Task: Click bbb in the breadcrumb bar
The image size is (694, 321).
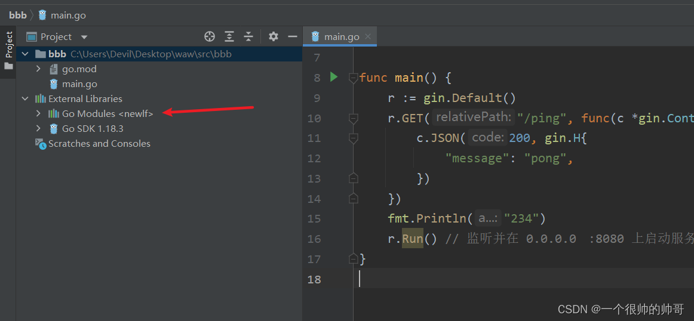Action: coord(18,15)
